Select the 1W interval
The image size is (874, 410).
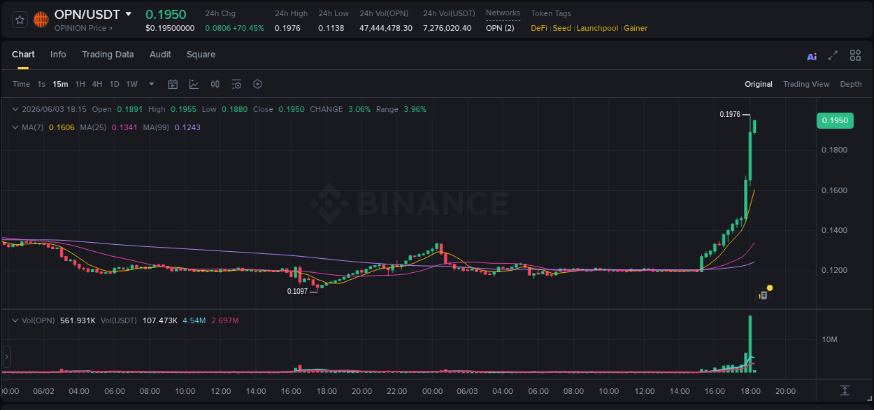pos(131,84)
